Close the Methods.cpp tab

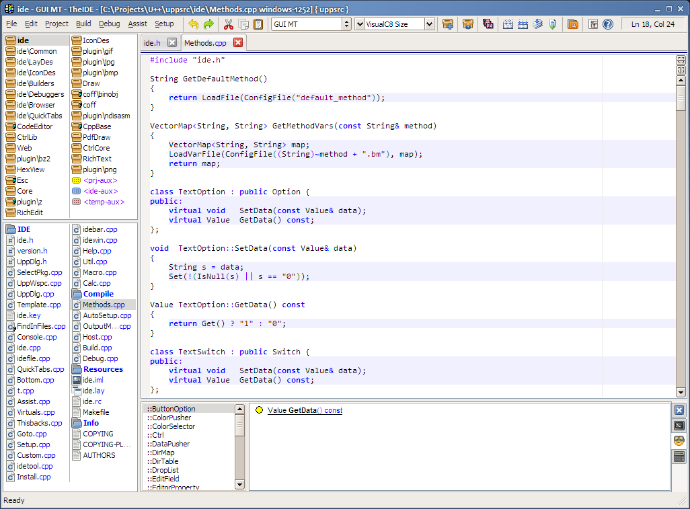click(238, 43)
